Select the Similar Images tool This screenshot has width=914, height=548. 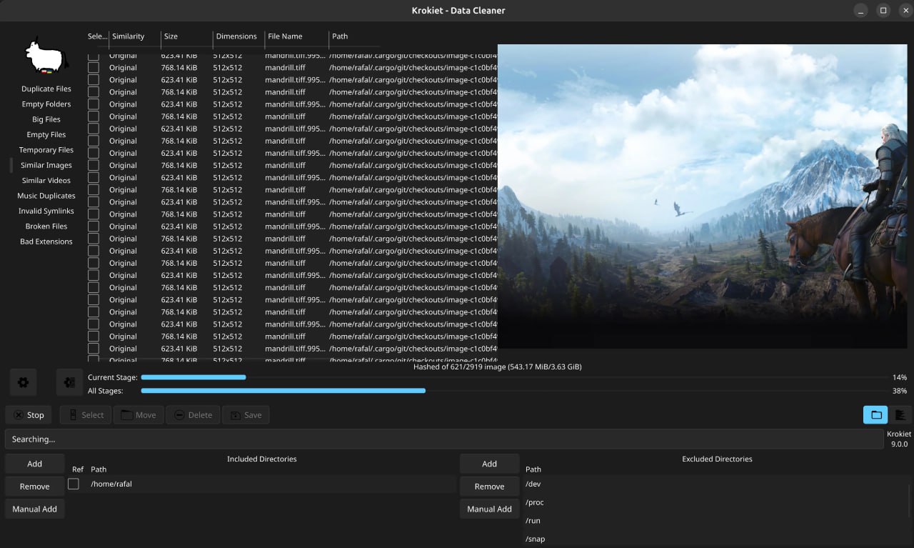(x=46, y=165)
